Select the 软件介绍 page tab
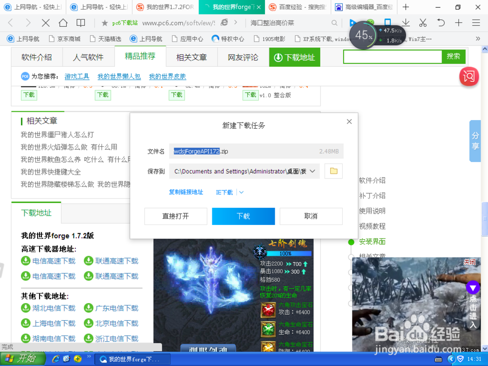 37,57
